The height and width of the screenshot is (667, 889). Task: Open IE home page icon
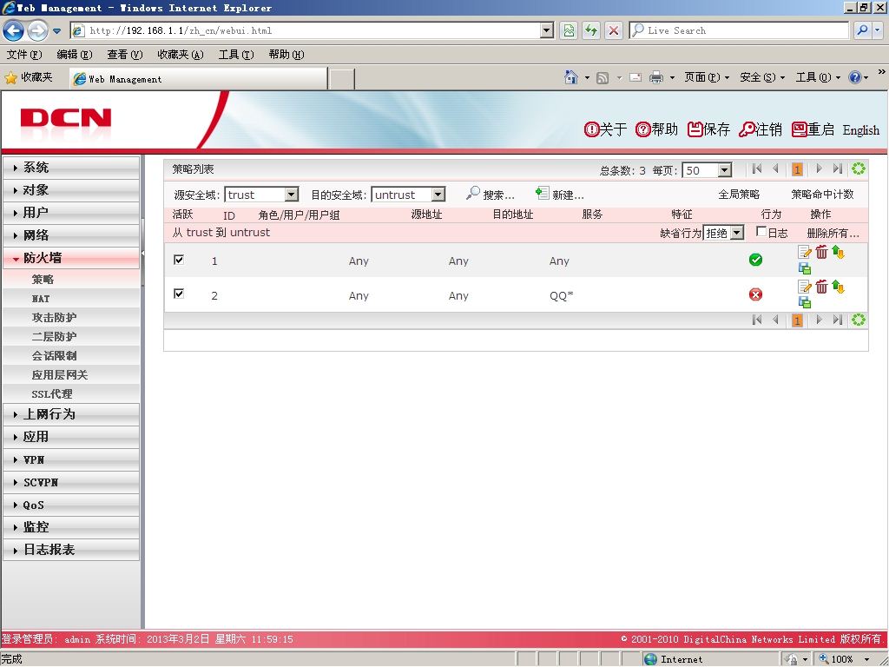571,77
